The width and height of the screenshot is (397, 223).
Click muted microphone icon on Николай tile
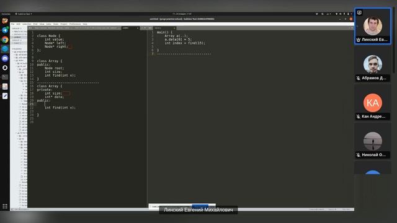click(x=359, y=155)
